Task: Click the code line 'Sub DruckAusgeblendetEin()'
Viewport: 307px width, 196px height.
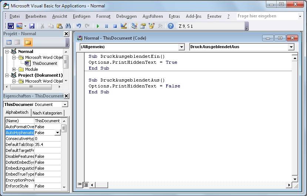Action: [127, 56]
